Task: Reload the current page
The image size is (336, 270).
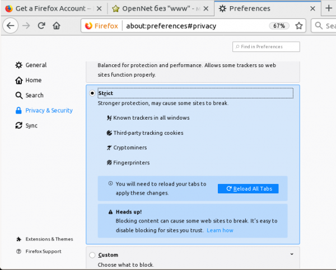Action: tap(41, 26)
